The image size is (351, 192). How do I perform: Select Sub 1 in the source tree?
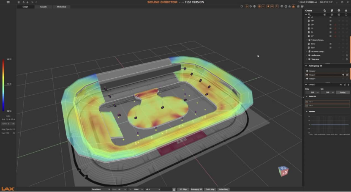313,47
